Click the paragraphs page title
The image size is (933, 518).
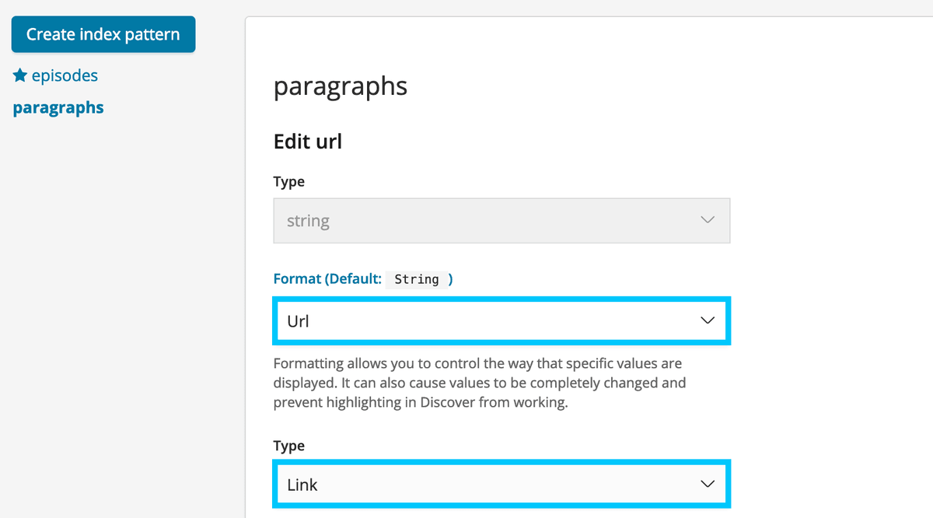(340, 86)
